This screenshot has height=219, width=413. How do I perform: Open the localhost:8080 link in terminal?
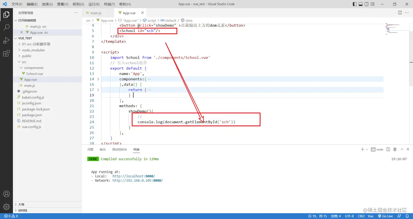(x=134, y=176)
